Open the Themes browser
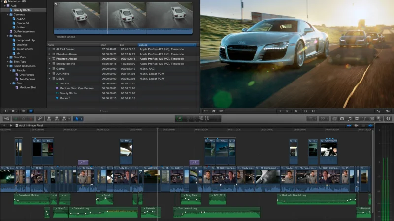The height and width of the screenshot is (221, 394). pos(379,119)
